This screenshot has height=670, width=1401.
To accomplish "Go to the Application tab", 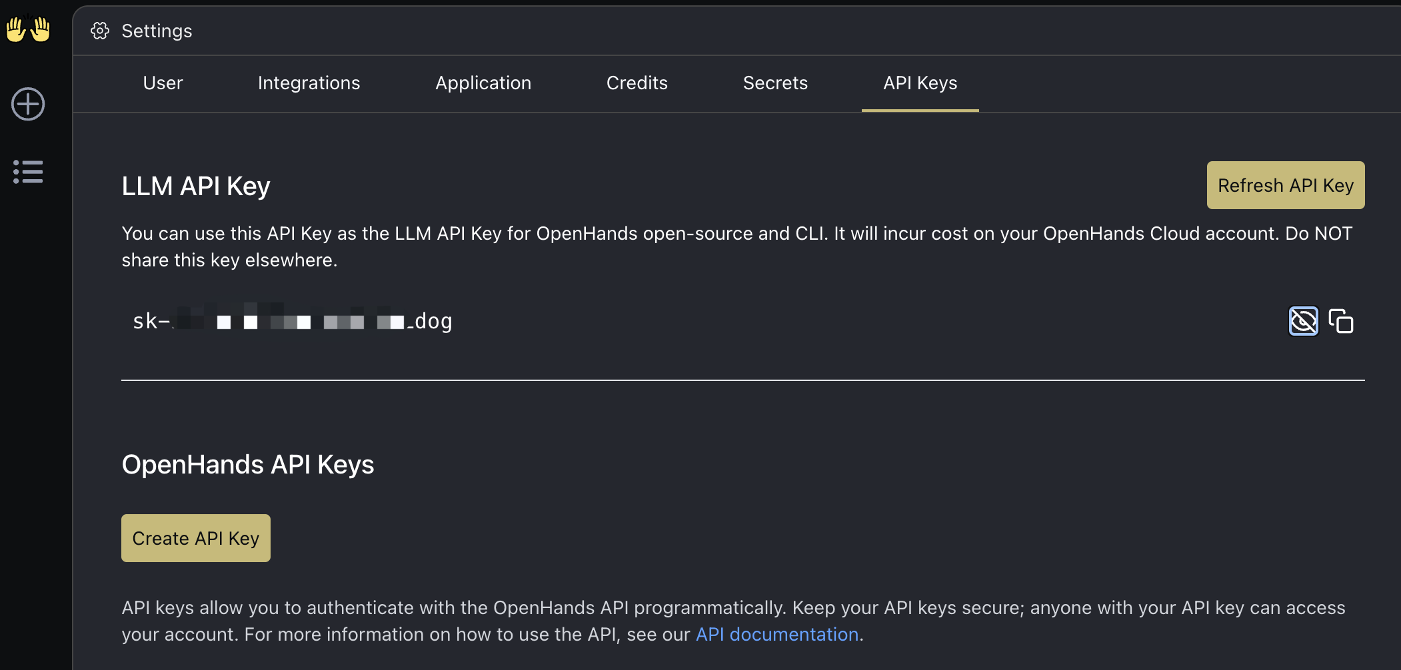I will pyautogui.click(x=483, y=83).
